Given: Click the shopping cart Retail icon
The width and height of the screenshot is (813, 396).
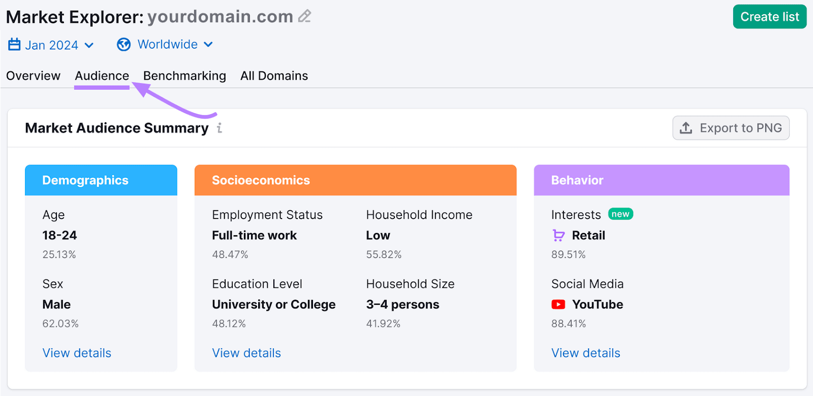Looking at the screenshot, I should 558,235.
